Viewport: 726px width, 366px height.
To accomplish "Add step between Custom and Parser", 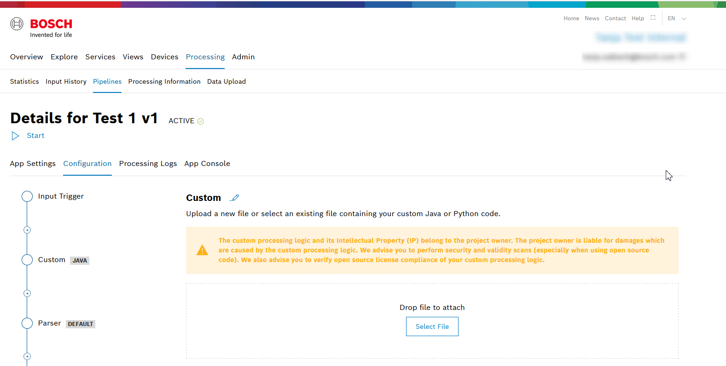I will pyautogui.click(x=27, y=293).
